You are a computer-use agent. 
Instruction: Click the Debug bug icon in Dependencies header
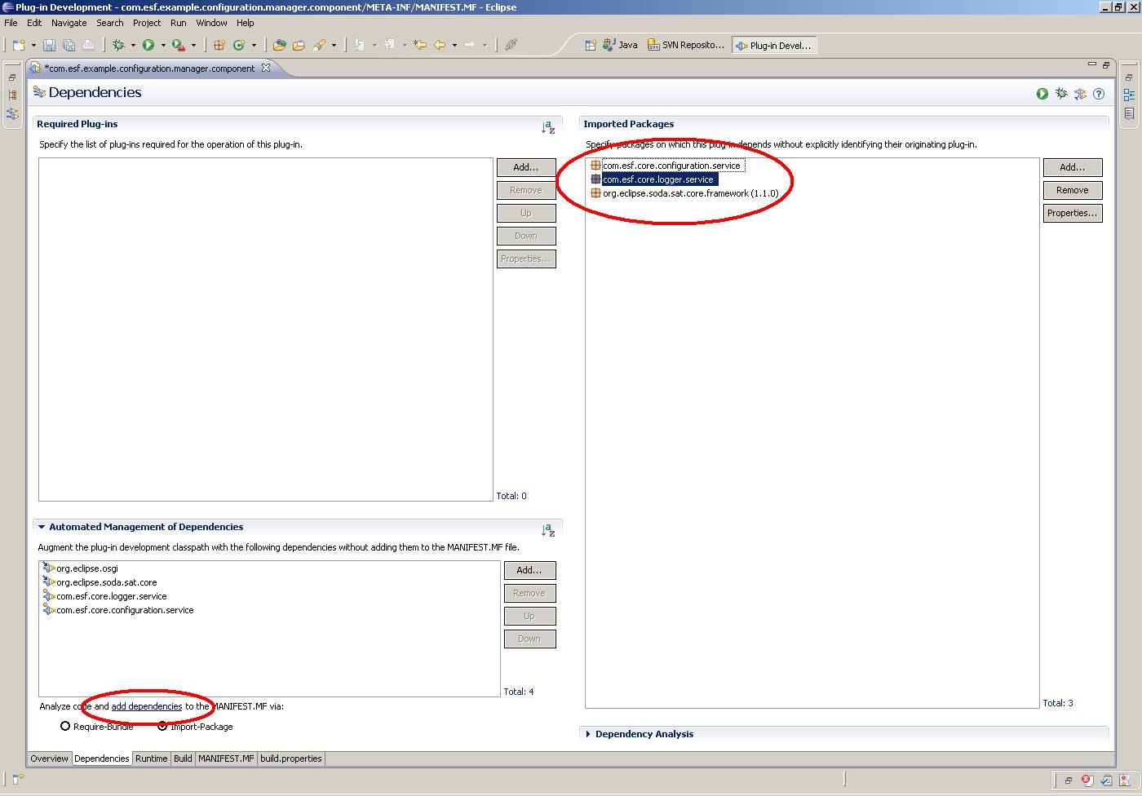tap(1061, 94)
